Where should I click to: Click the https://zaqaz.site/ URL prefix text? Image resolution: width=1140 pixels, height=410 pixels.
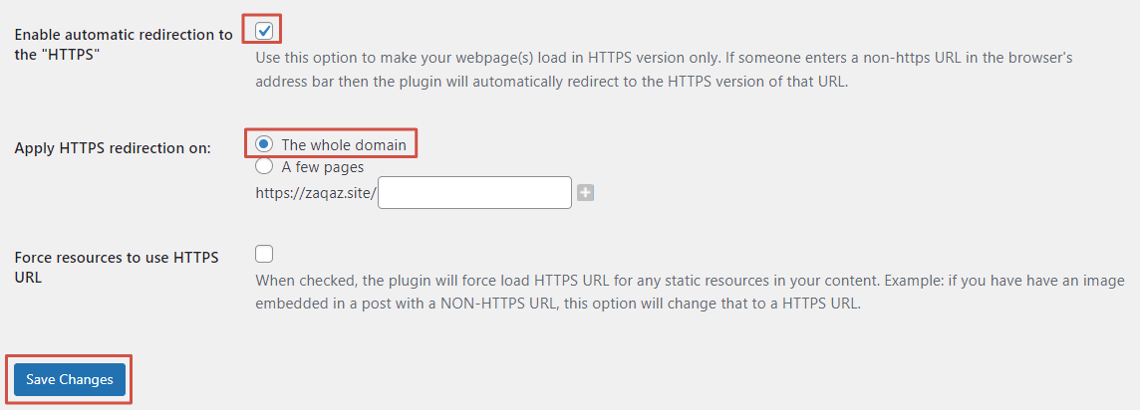316,194
